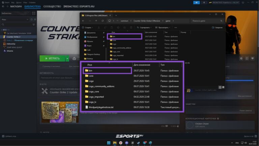Viewport: 259px width, 146px height.
Task: Click the game info icon
Action: click(247, 58)
